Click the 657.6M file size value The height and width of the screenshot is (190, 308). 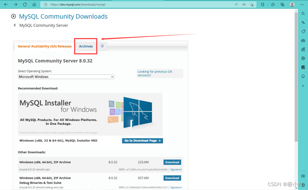pos(143,178)
